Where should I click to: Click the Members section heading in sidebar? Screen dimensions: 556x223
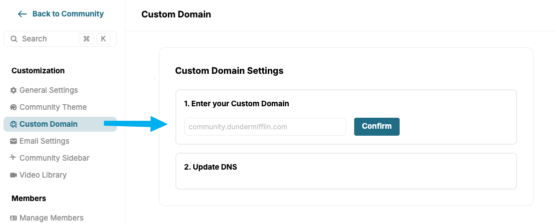[x=28, y=199]
